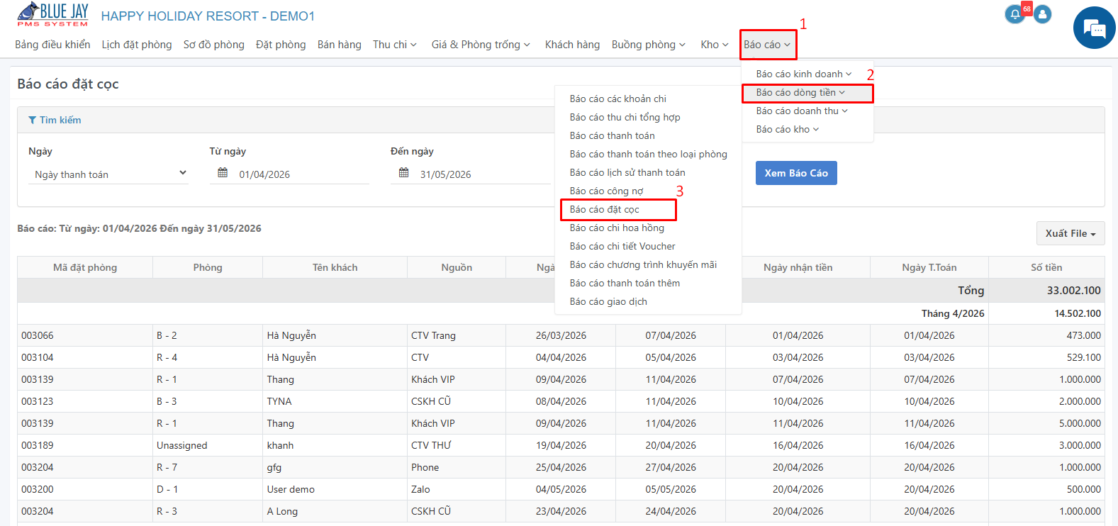The width and height of the screenshot is (1118, 526).
Task: Open the live chat bubble
Action: tap(1095, 28)
